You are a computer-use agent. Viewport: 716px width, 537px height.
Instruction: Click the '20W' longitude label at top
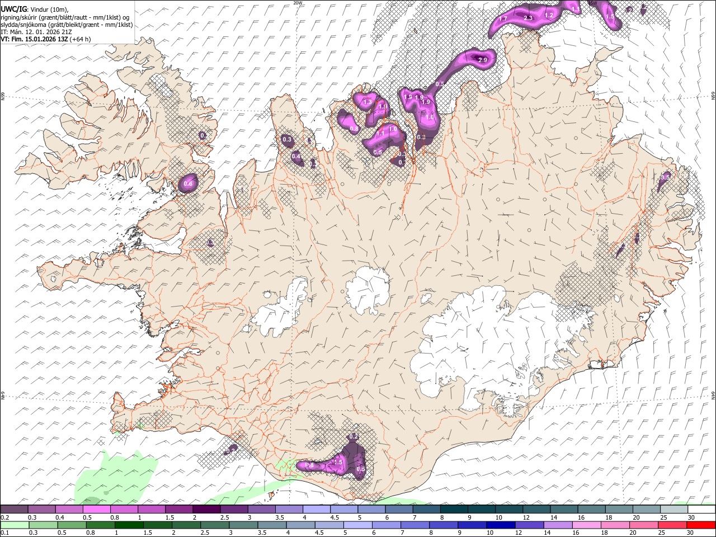pyautogui.click(x=298, y=3)
